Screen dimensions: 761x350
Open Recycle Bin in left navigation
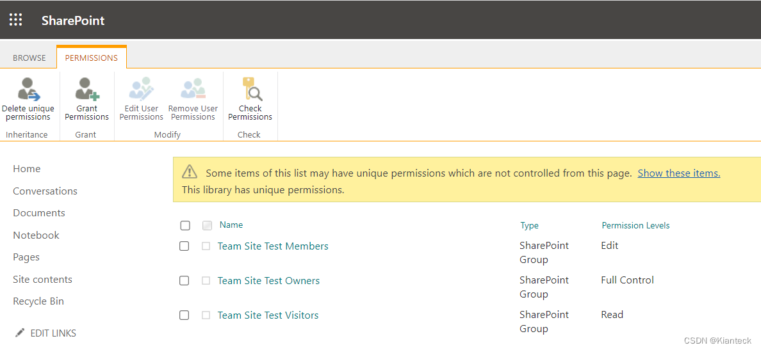point(38,301)
